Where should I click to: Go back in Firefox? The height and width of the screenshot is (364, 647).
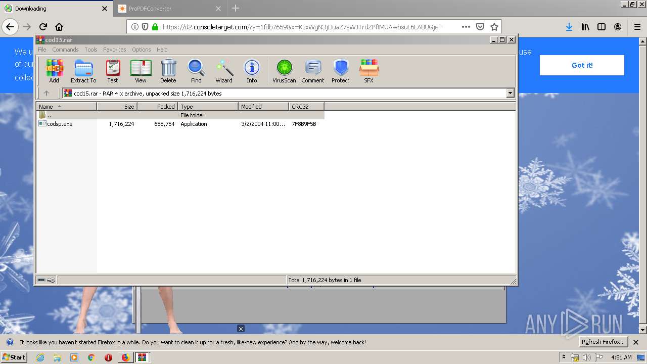11,27
